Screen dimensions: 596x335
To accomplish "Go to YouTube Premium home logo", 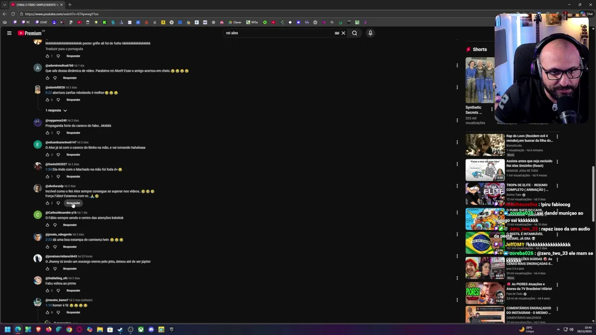I will (x=30, y=33).
